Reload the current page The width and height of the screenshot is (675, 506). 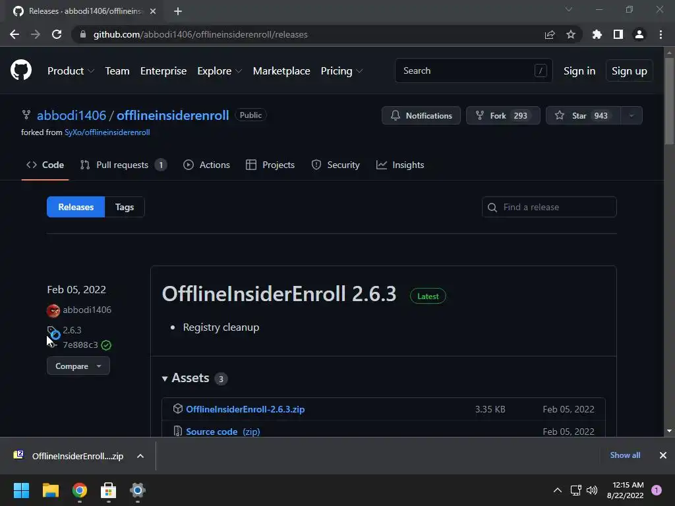[x=57, y=34]
